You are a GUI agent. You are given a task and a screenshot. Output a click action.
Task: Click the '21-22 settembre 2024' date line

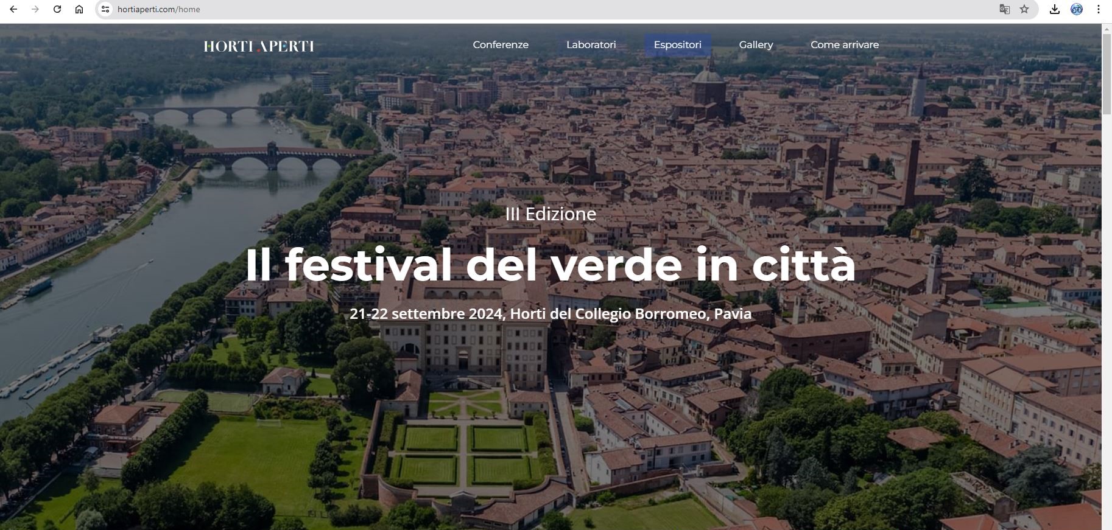pyautogui.click(x=551, y=313)
